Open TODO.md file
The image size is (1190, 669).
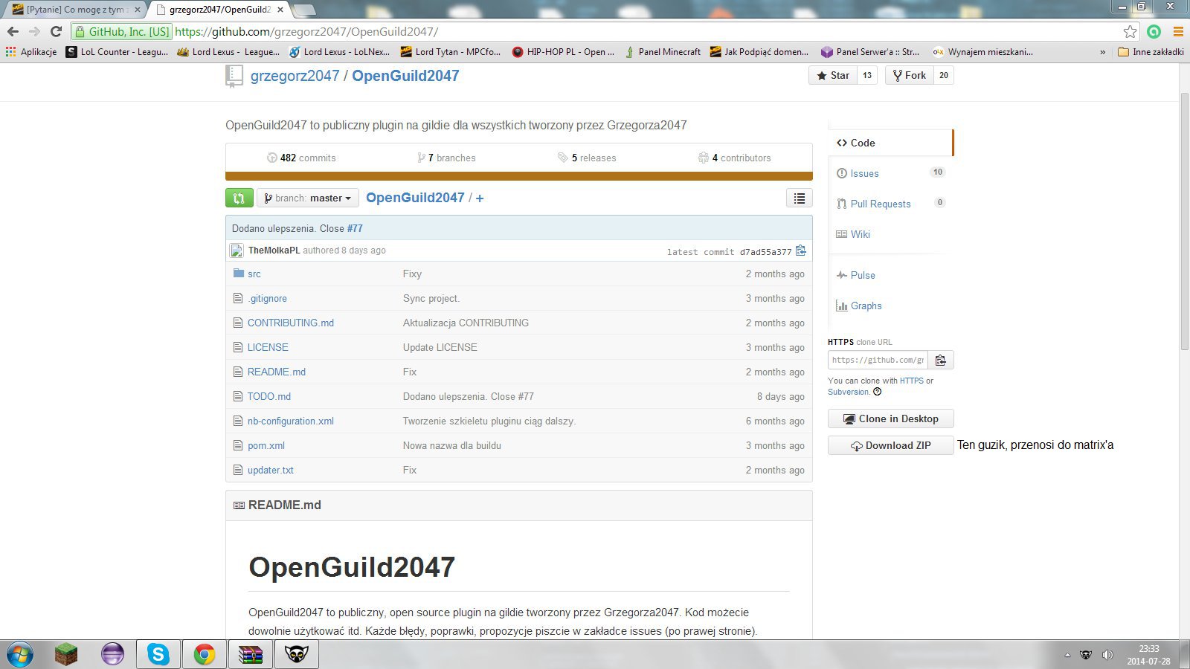point(269,396)
